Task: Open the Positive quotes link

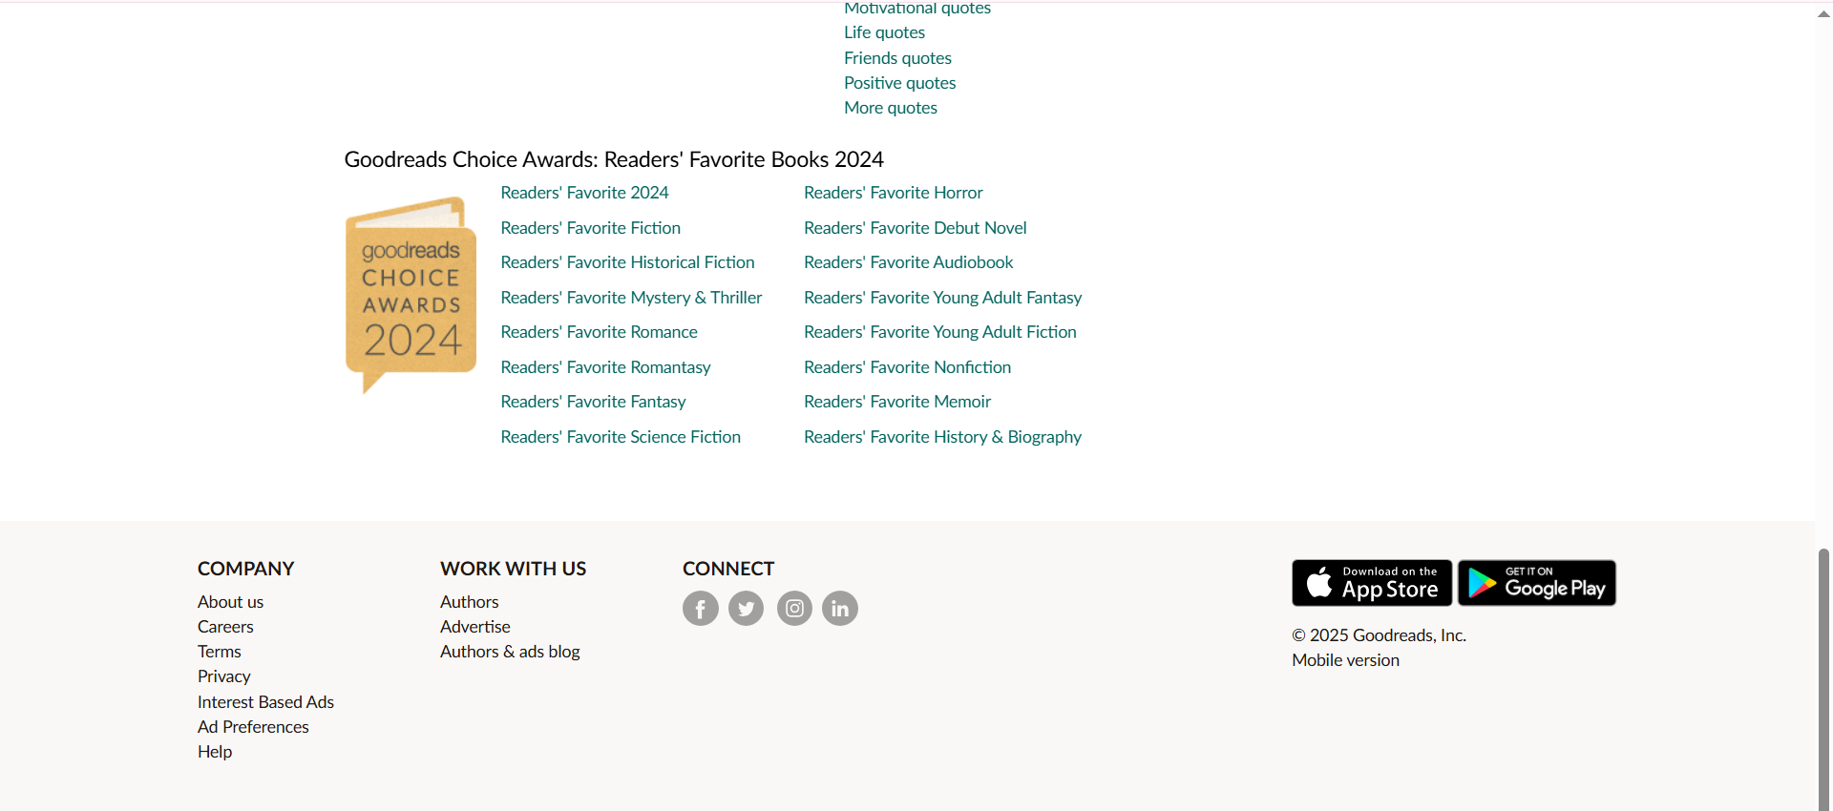Action: pos(899,83)
